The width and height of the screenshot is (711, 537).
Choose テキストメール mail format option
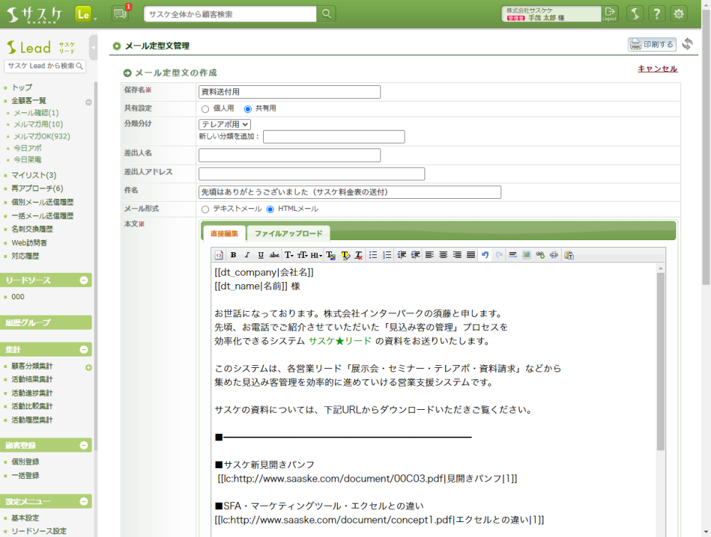point(205,210)
